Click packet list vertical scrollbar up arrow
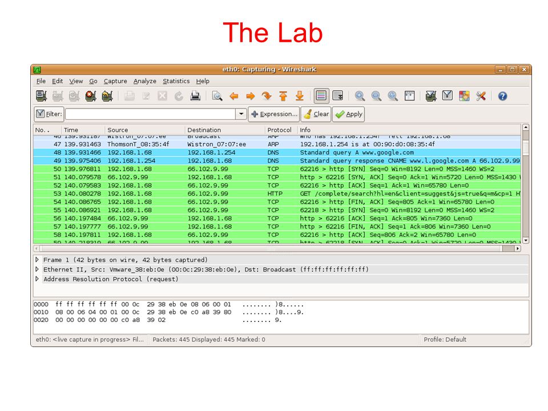 [x=526, y=127]
